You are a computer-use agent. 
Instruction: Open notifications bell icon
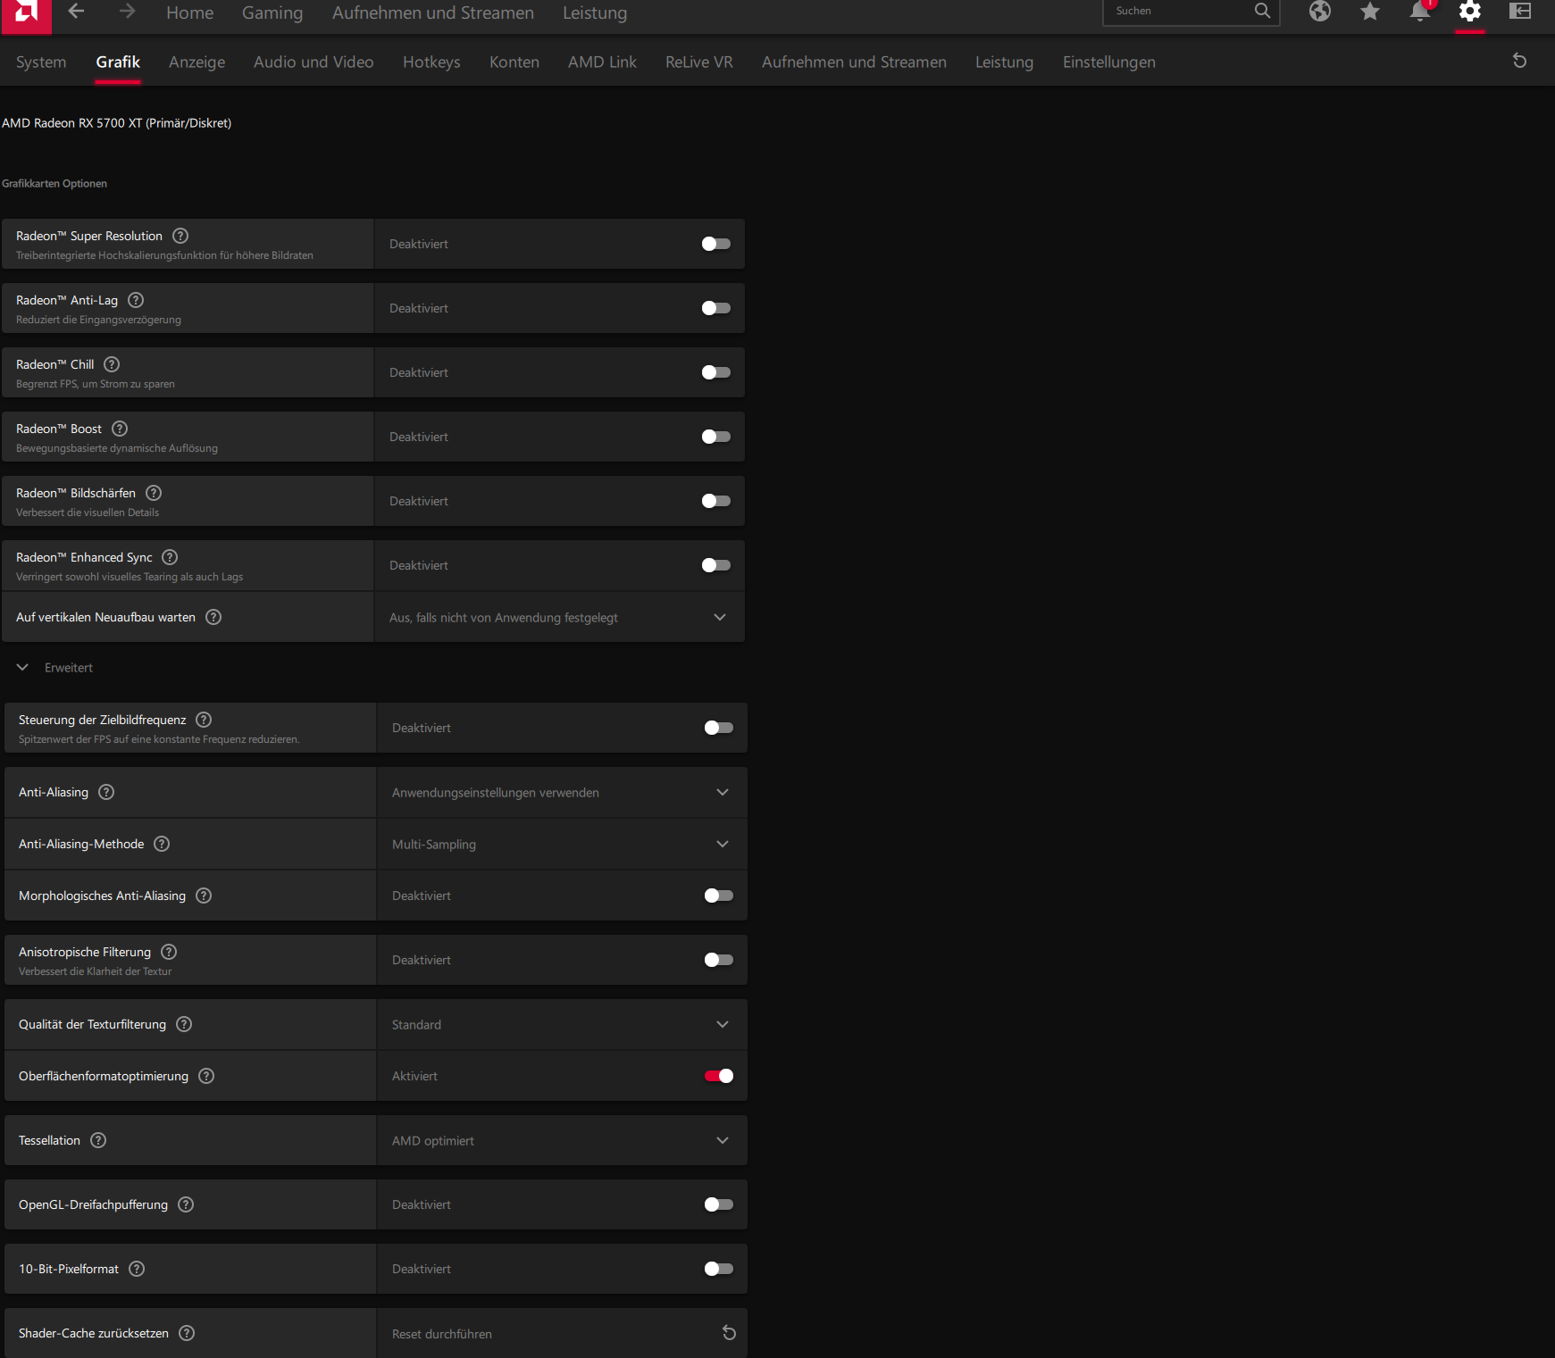click(1420, 12)
